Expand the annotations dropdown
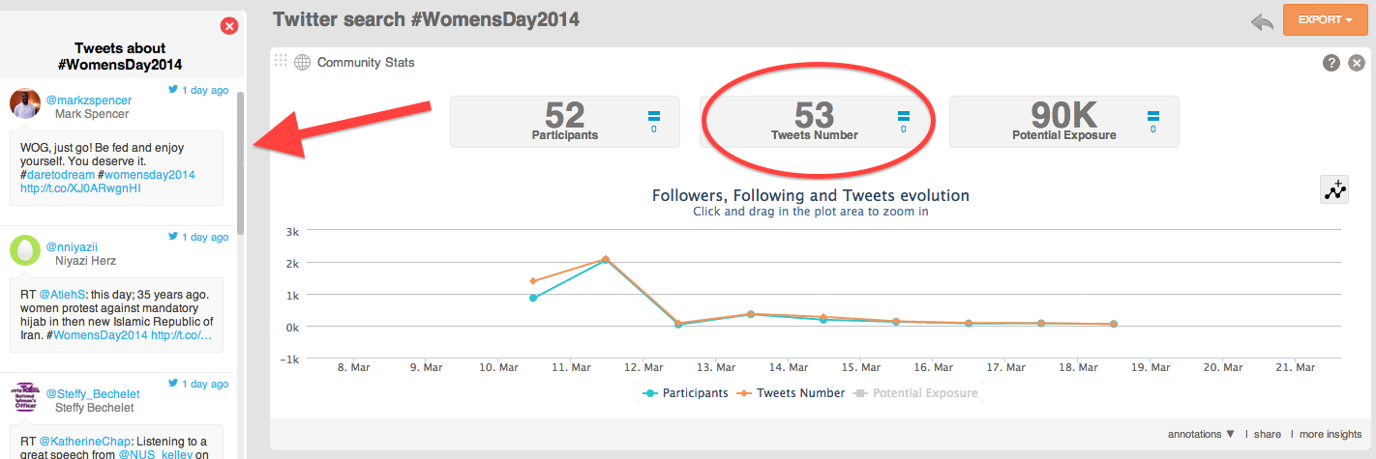 click(1201, 435)
